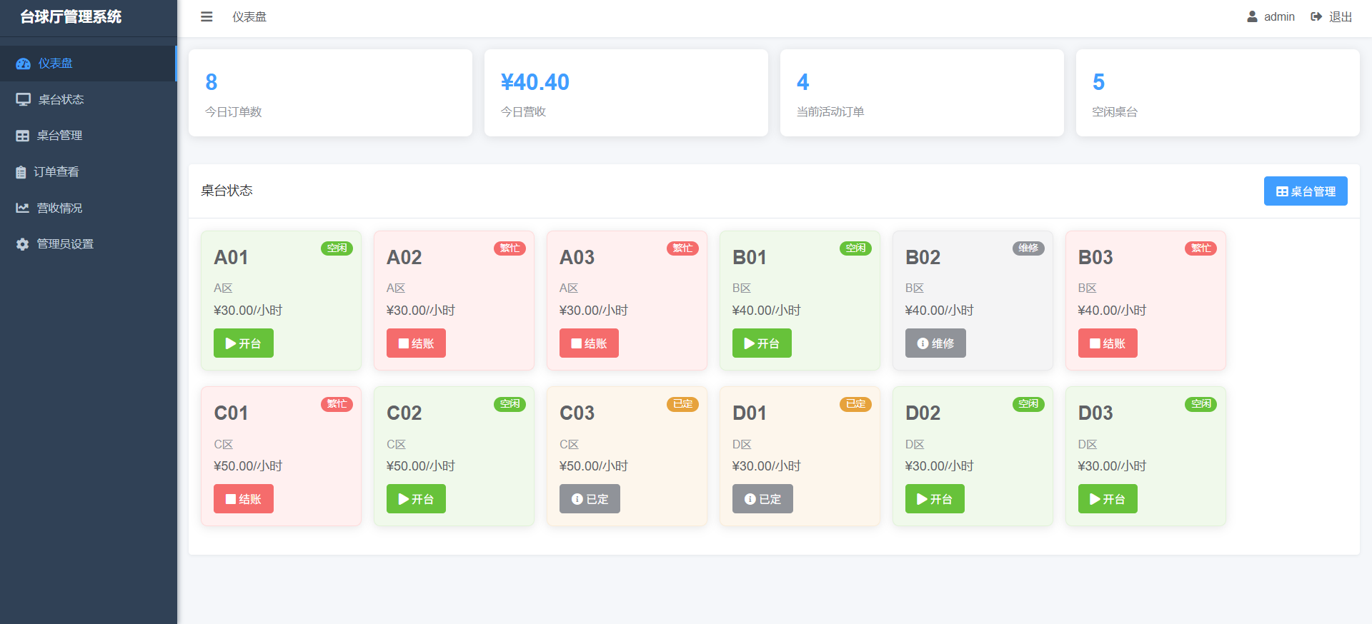This screenshot has height=624, width=1372.
Task: Click the clipboard icon for 订单查看
Action: pos(21,172)
